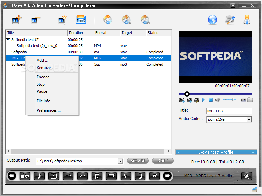Viewport: 262px width, 196px height.
Task: Open the MP3 - MPEG Layer-3 Audio profile selector
Action: click(208, 176)
